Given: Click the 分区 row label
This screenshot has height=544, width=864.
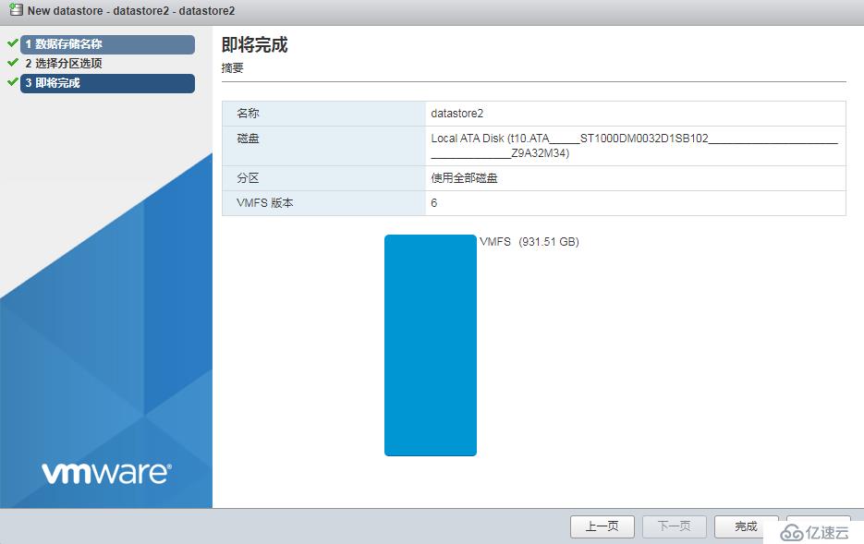Looking at the screenshot, I should 248,178.
